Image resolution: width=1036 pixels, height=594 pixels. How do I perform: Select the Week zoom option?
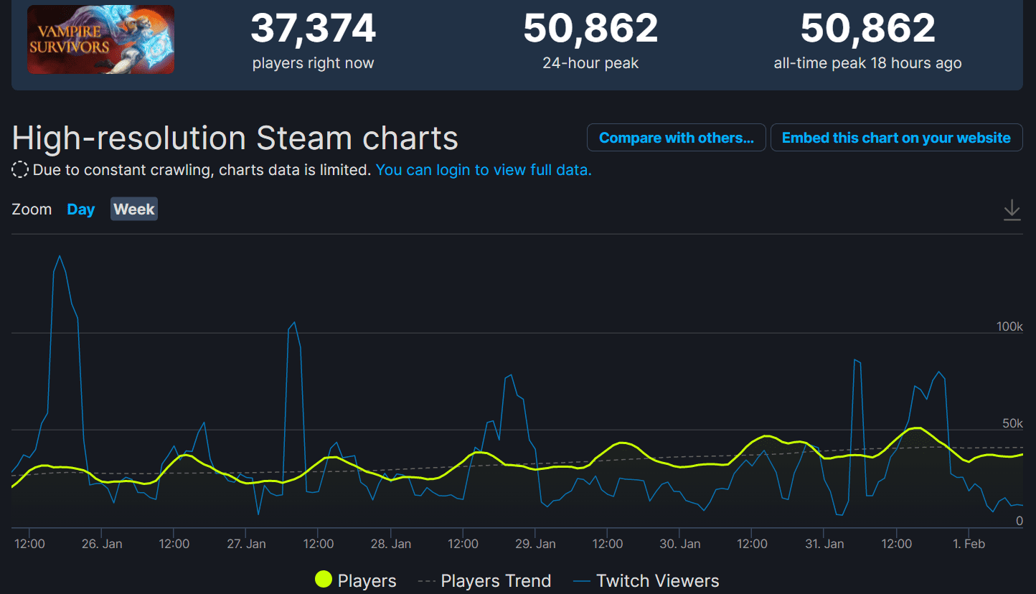pyautogui.click(x=134, y=209)
